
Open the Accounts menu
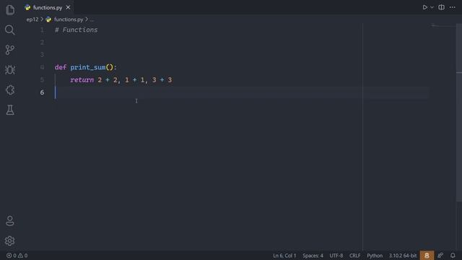pyautogui.click(x=9, y=221)
